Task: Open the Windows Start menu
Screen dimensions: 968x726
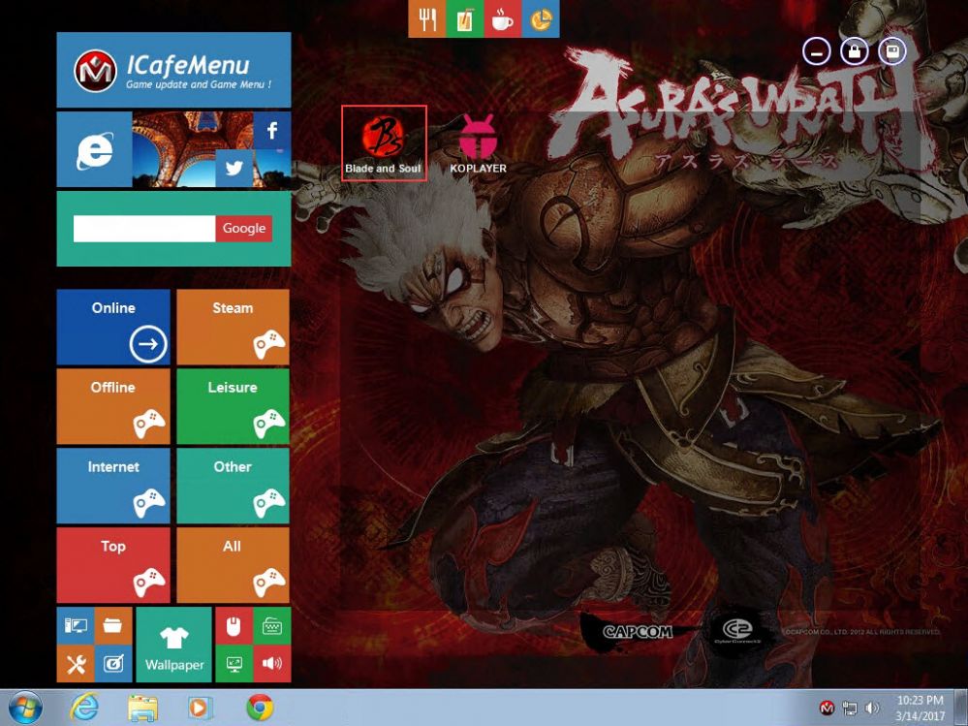Action: 25,708
